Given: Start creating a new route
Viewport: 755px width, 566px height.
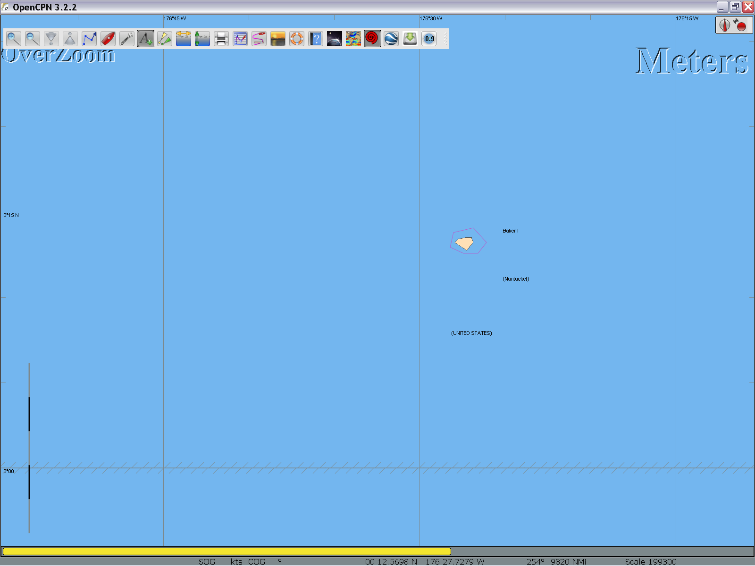Looking at the screenshot, I should pyautogui.click(x=89, y=39).
